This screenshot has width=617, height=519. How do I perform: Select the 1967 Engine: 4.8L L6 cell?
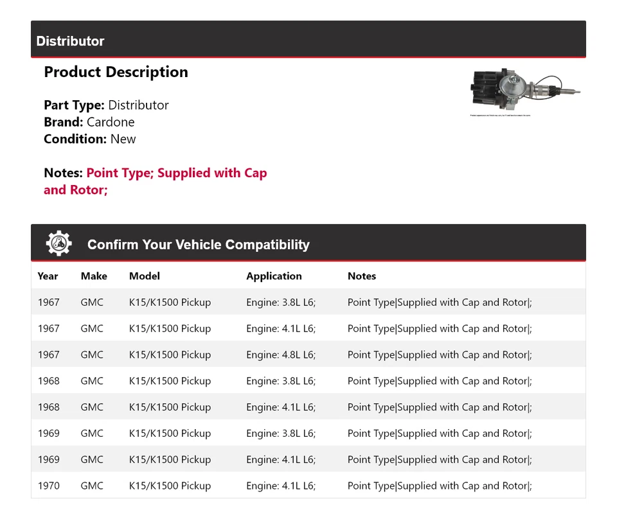click(281, 355)
